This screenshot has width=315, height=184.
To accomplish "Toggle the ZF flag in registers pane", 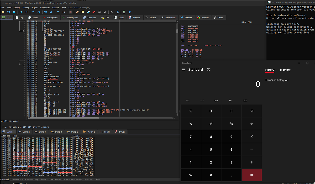I will pos(185,52).
